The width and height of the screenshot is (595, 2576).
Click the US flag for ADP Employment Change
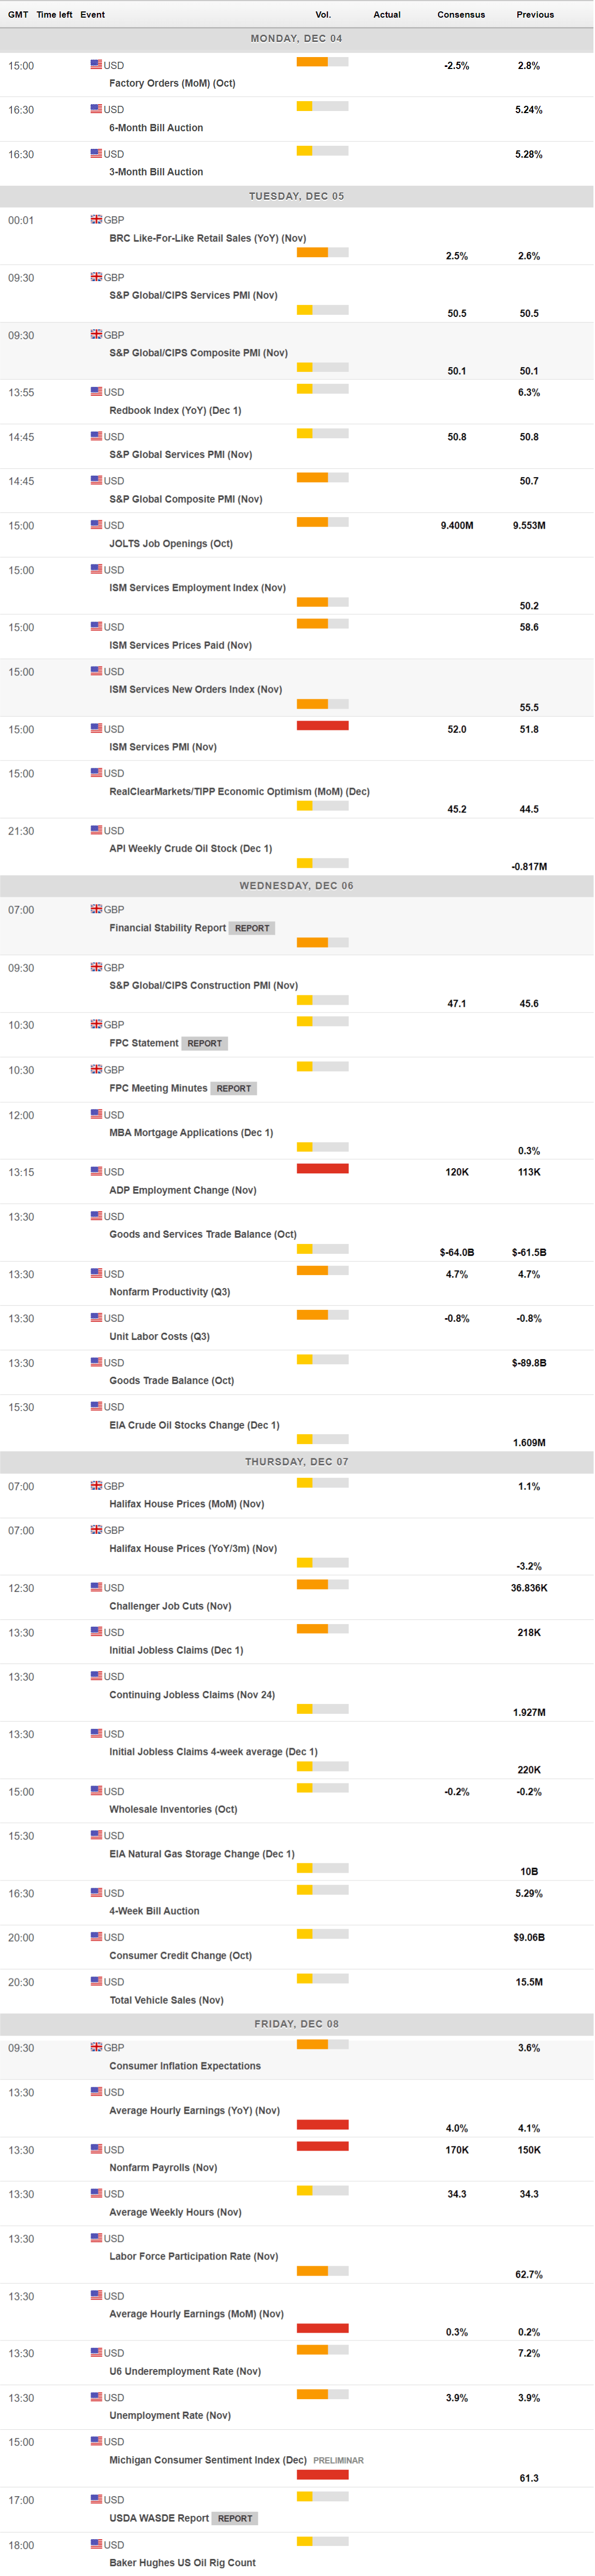click(96, 1171)
